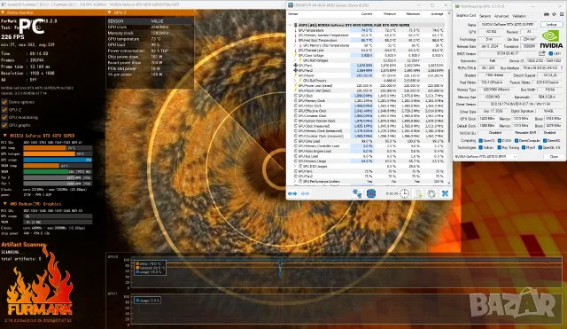Toggle Ray Tracing checkbox in GPU-Z

pyautogui.click(x=500, y=147)
